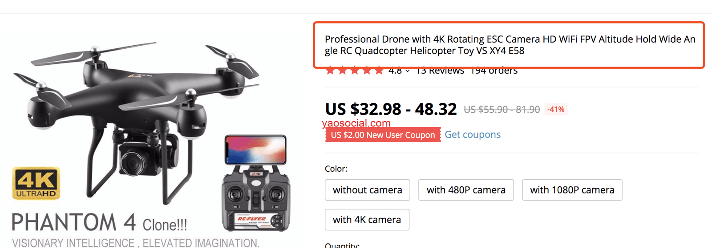Image resolution: width=712 pixels, height=248 pixels.
Task: Click the RC Flyer logo on the controller
Action: [251, 219]
